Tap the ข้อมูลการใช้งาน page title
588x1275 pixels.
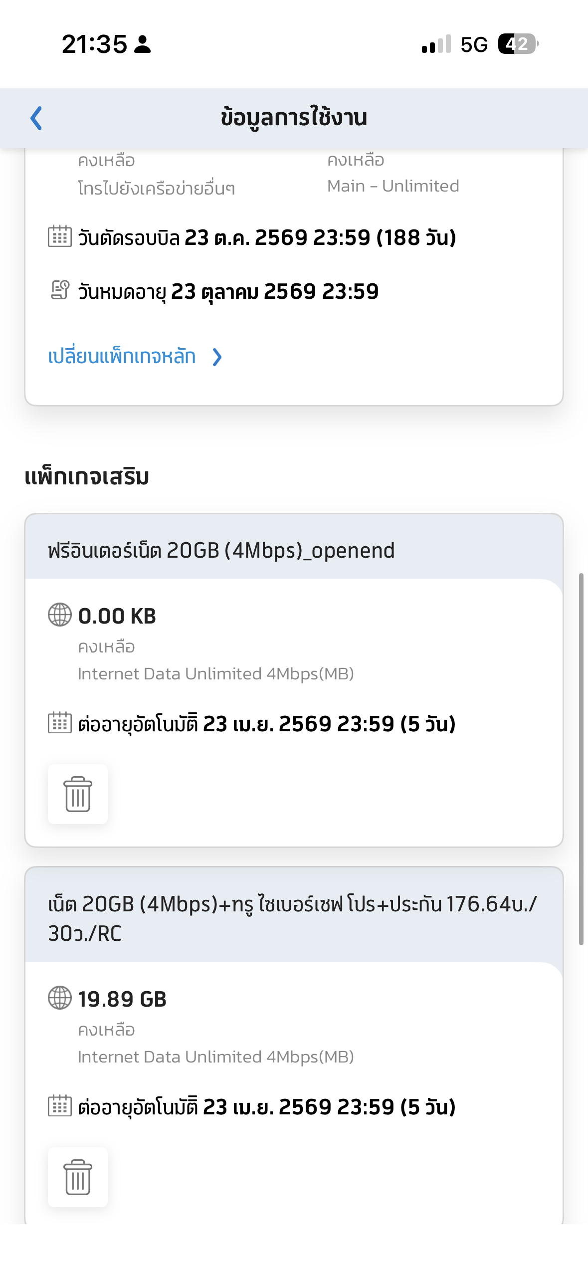[294, 118]
